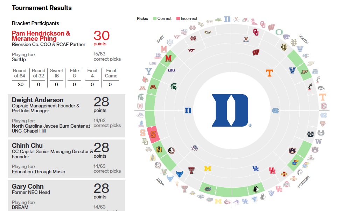The image size is (342, 211).
Task: Click the large Duke champion logo in the center
Action: [x=230, y=110]
